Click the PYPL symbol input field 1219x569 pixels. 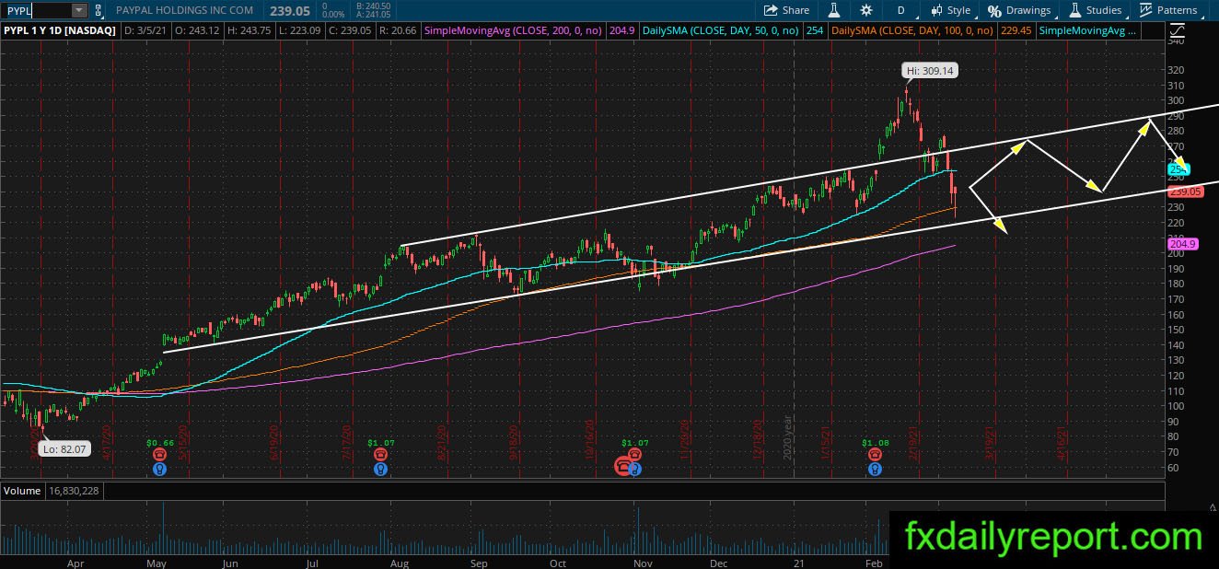37,10
